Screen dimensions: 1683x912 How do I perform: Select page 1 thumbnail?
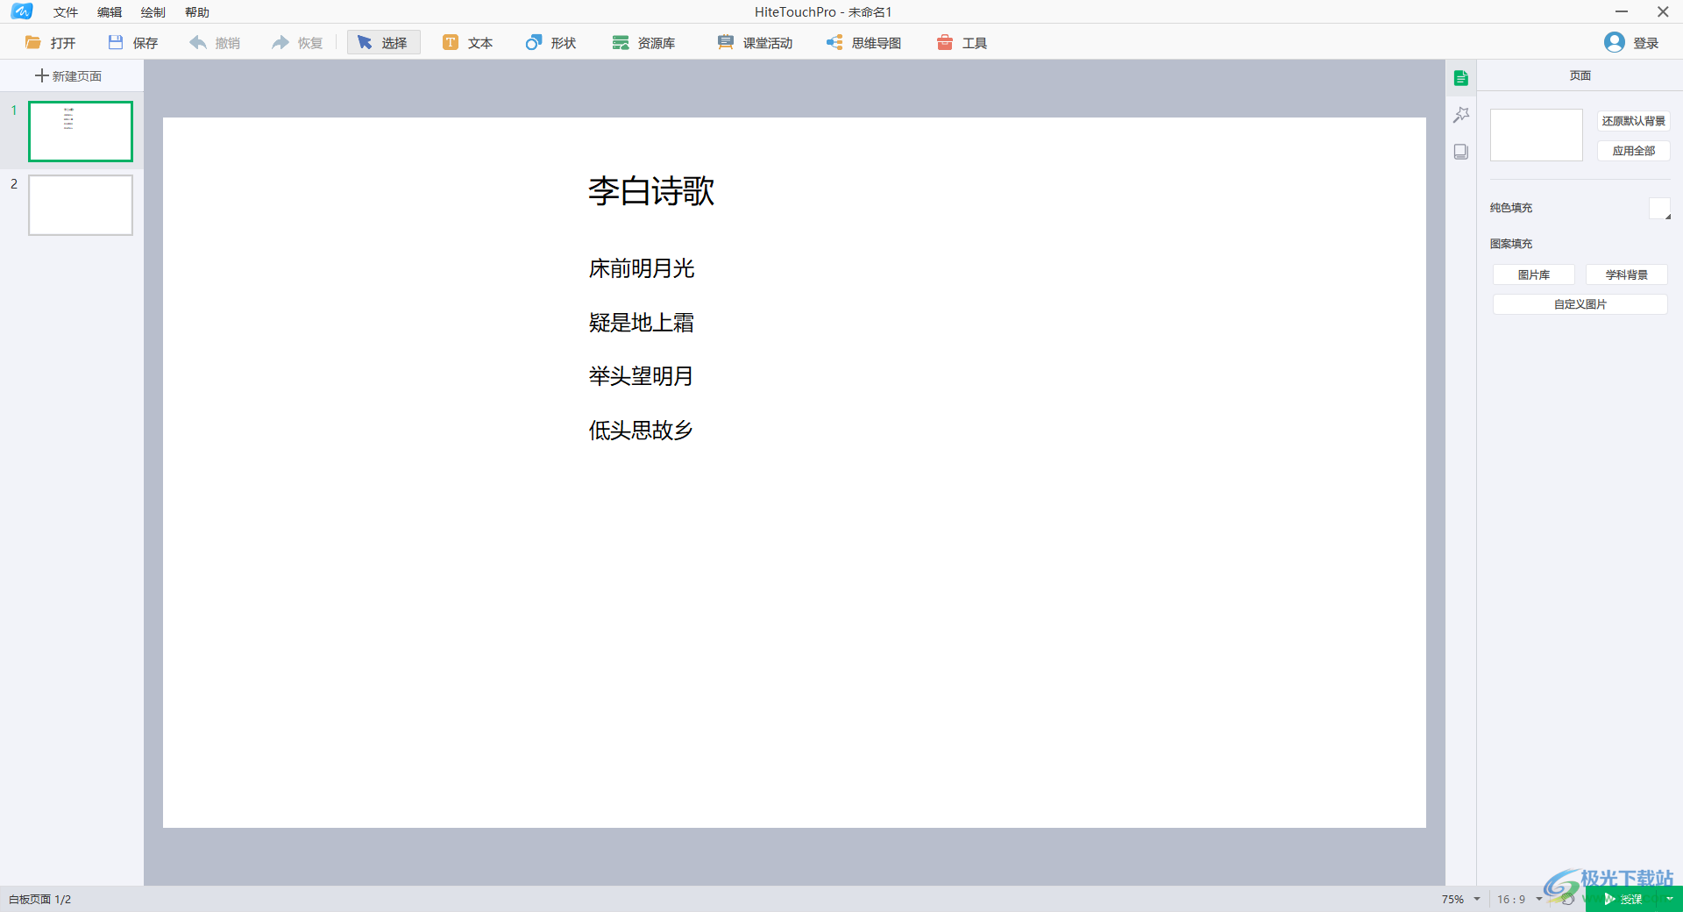81,132
